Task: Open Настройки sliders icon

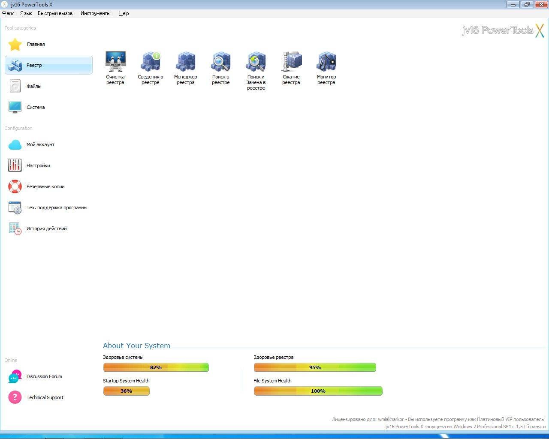Action: point(15,165)
